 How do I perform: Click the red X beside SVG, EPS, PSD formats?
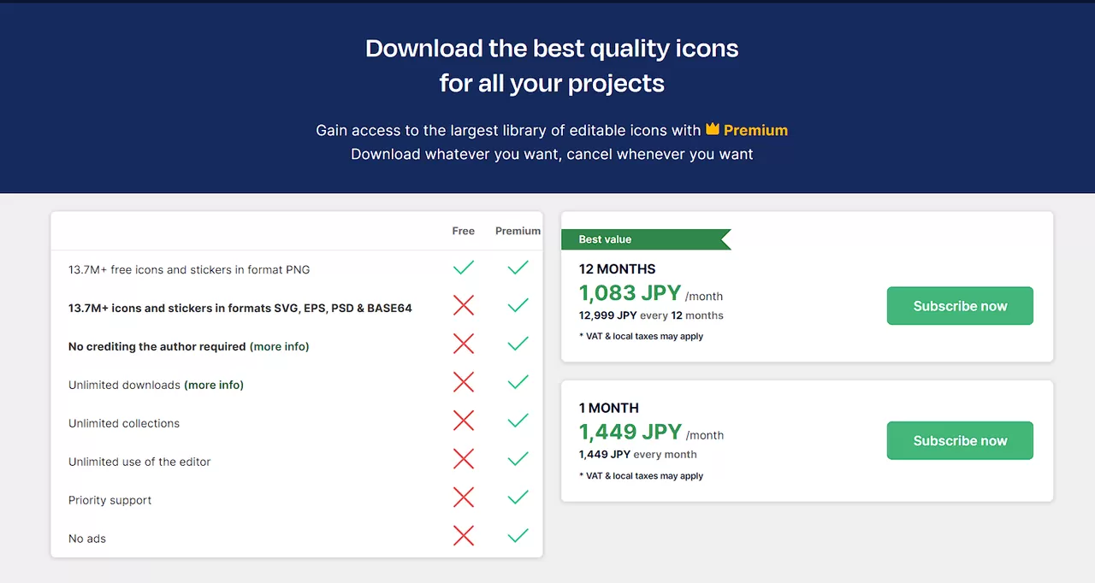(x=463, y=305)
